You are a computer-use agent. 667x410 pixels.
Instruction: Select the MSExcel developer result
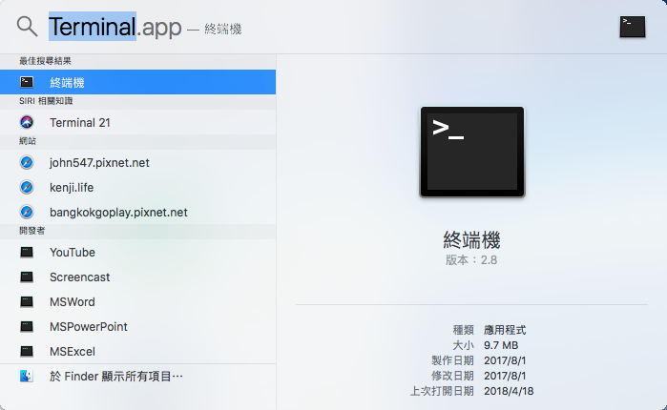pos(137,351)
